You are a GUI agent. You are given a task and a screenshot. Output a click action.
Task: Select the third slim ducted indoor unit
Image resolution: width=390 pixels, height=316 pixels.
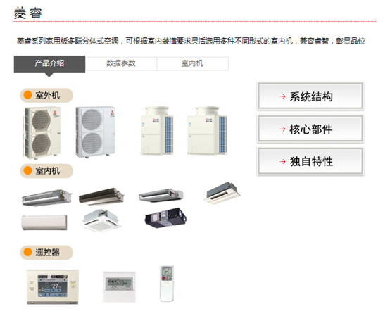161,196
